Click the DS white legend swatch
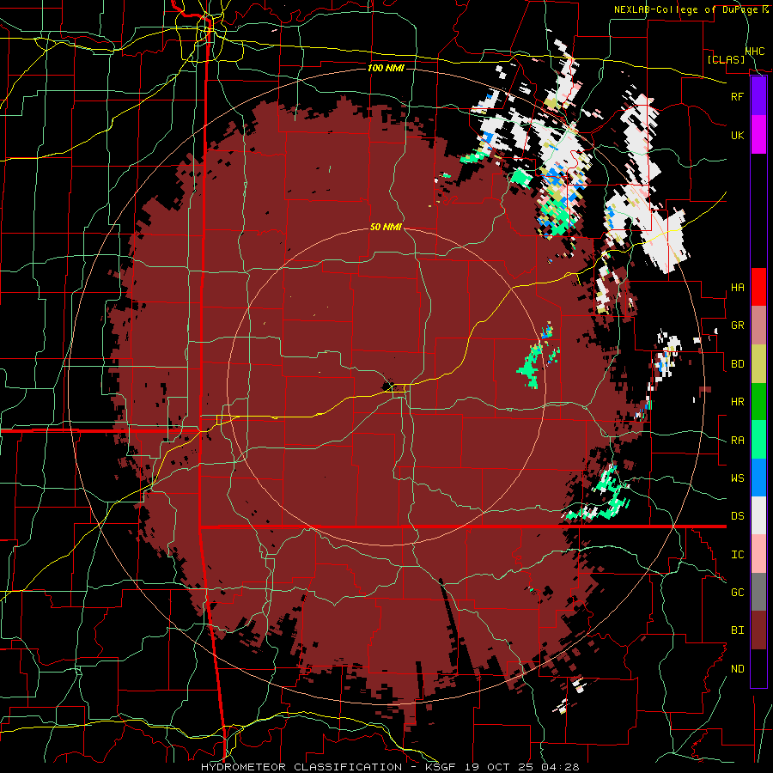 [x=758, y=515]
